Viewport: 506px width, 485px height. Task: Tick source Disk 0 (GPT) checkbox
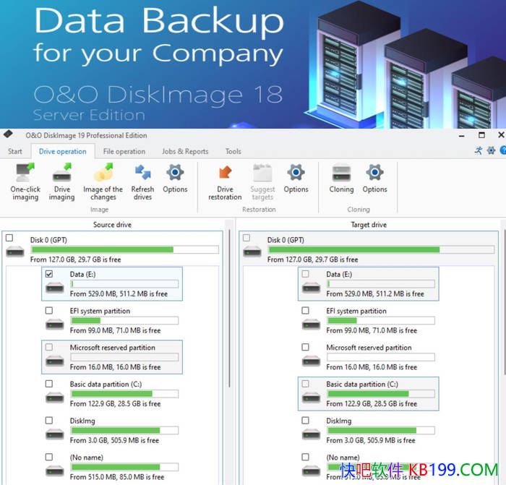coord(9,238)
